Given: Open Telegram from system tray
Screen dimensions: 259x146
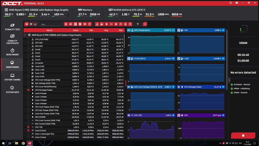Looking at the screenshot, I should 227,143.
